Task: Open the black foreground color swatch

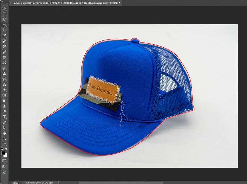Action: click(x=3, y=153)
